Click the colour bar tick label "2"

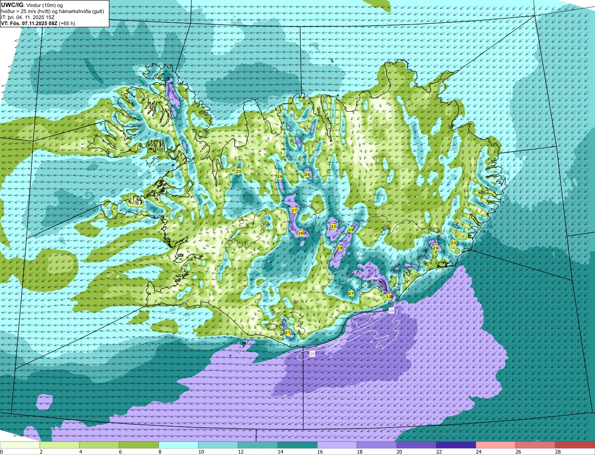[x=41, y=452]
